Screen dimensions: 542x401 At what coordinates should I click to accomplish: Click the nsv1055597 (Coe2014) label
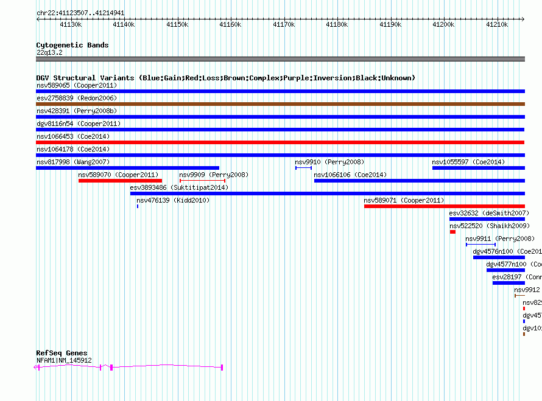[468, 162]
